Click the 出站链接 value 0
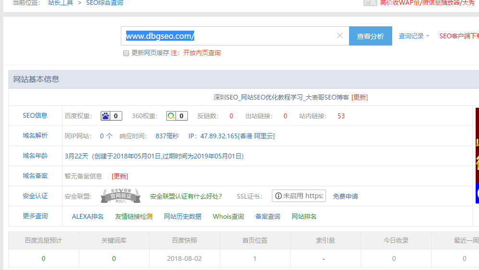Viewport: 479px width, 270px height. coord(285,116)
